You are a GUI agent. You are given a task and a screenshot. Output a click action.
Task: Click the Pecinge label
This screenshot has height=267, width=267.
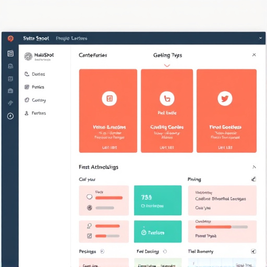(88, 251)
